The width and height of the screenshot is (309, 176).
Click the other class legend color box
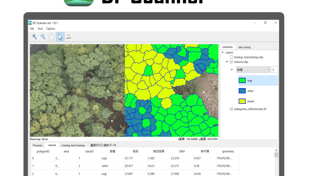click(x=242, y=91)
